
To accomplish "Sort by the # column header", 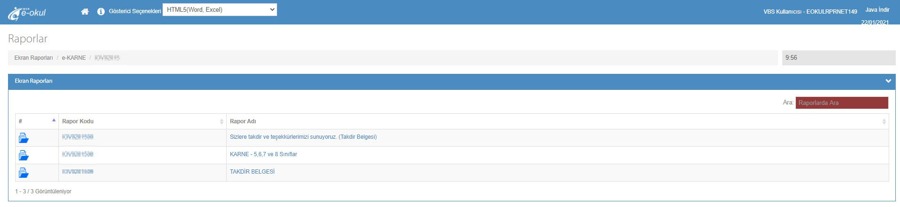I will coord(37,121).
